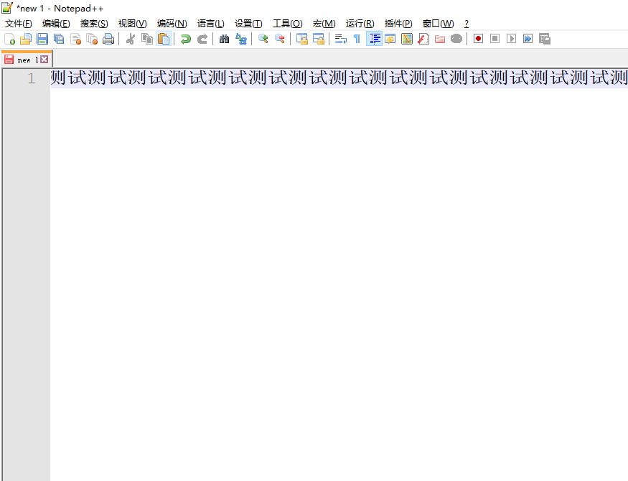Click the Replace toolbar icon
Screen dimensions: 628x481
[x=241, y=39]
